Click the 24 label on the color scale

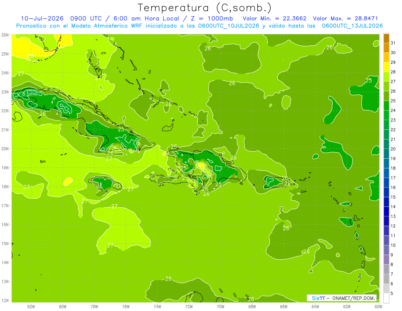(x=393, y=110)
